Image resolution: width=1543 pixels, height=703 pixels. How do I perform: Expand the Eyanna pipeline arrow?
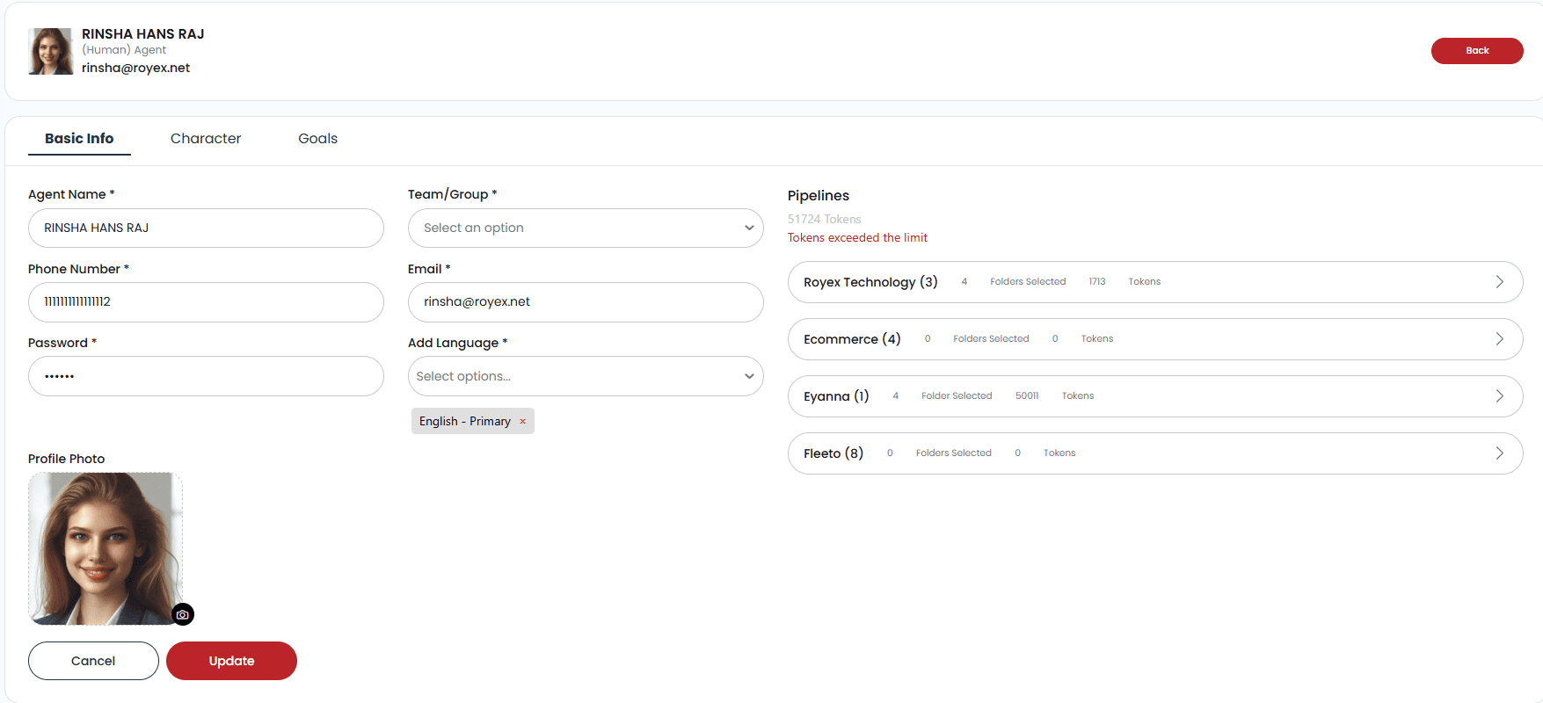(x=1500, y=396)
